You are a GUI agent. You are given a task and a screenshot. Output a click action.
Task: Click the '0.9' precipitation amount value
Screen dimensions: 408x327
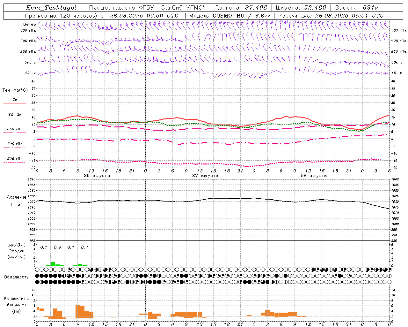[57, 247]
